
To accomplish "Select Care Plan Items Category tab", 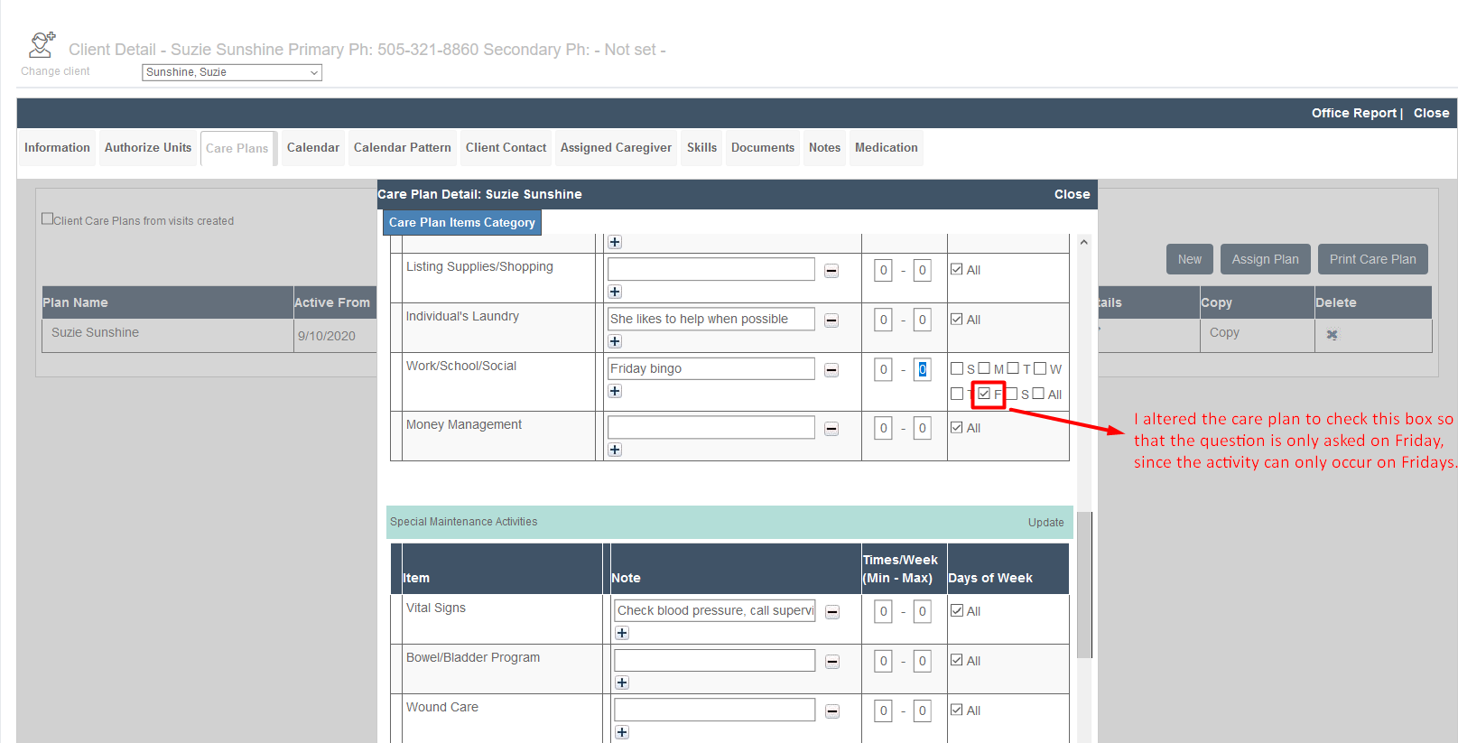I will (462, 222).
